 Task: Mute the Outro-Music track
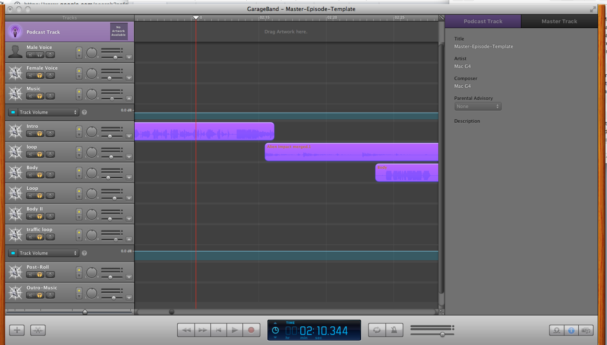pyautogui.click(x=31, y=295)
